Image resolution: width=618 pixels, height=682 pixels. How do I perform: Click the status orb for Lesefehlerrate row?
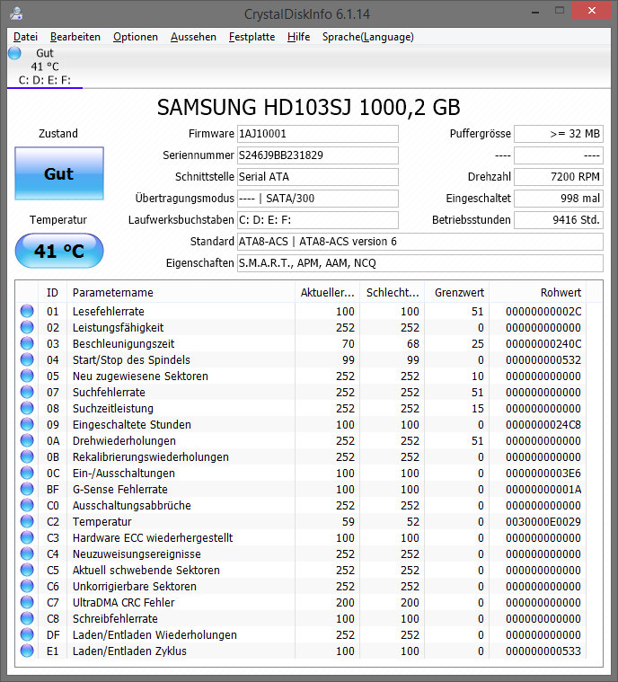pyautogui.click(x=27, y=311)
